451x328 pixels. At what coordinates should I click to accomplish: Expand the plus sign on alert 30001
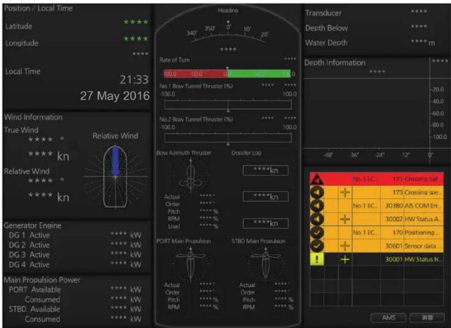pyautogui.click(x=345, y=259)
